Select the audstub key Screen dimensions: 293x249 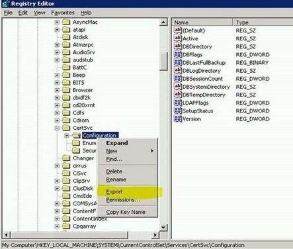(83, 60)
